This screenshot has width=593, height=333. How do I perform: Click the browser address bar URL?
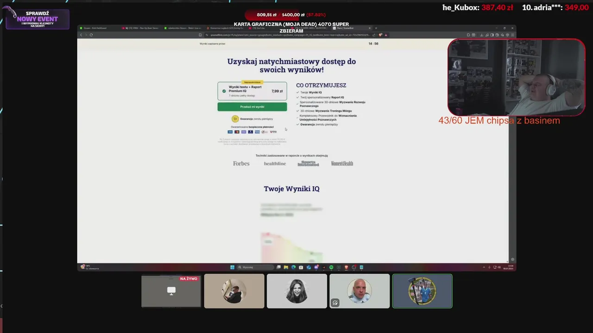click(290, 35)
